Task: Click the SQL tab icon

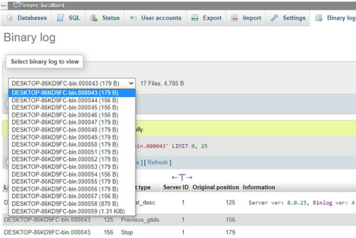Action: coord(61,18)
